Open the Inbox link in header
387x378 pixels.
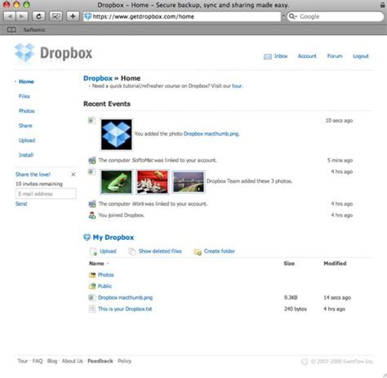[x=281, y=56]
